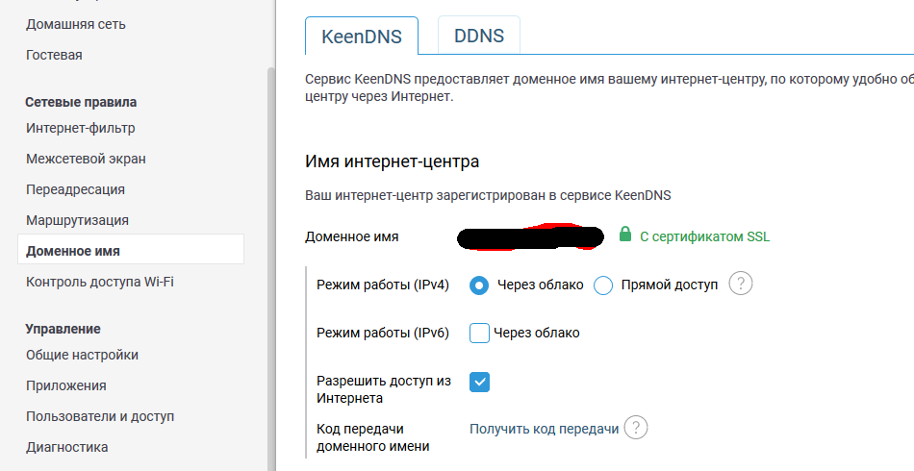Select the Прямой доступ radio button
This screenshot has width=914, height=471.
tap(603, 285)
